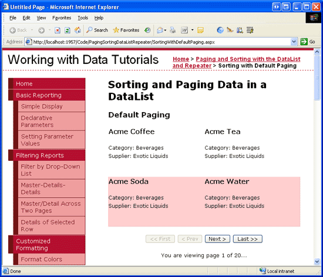The image size is (323, 277).
Task: Open the Tools menu
Action: (x=83, y=18)
